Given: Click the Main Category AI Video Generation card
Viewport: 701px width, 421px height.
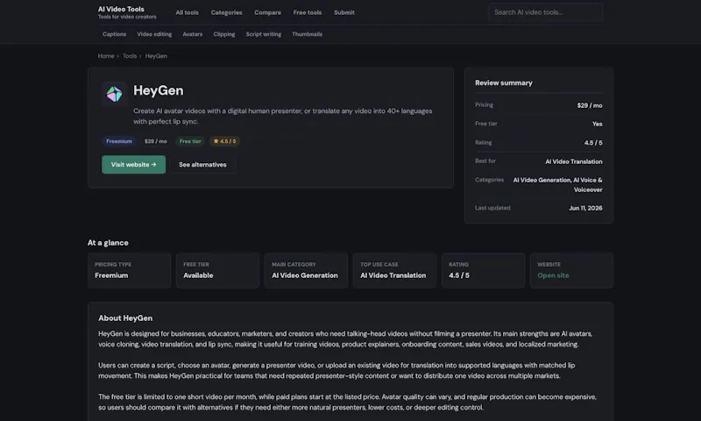Looking at the screenshot, I should tap(306, 270).
